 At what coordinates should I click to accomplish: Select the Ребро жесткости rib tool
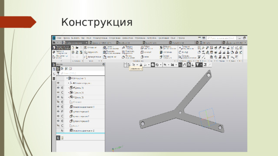147,48
